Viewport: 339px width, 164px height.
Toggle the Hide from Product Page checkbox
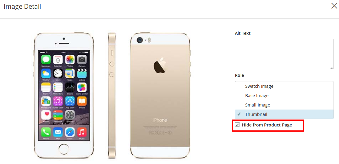pyautogui.click(x=237, y=125)
